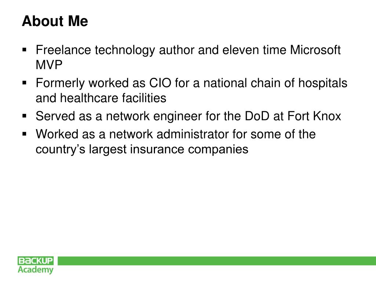Click the green footer bar

pyautogui.click(x=217, y=261)
